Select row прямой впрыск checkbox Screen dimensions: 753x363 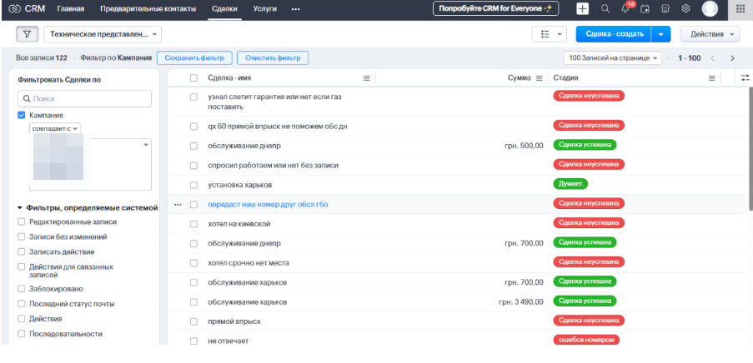click(x=193, y=321)
